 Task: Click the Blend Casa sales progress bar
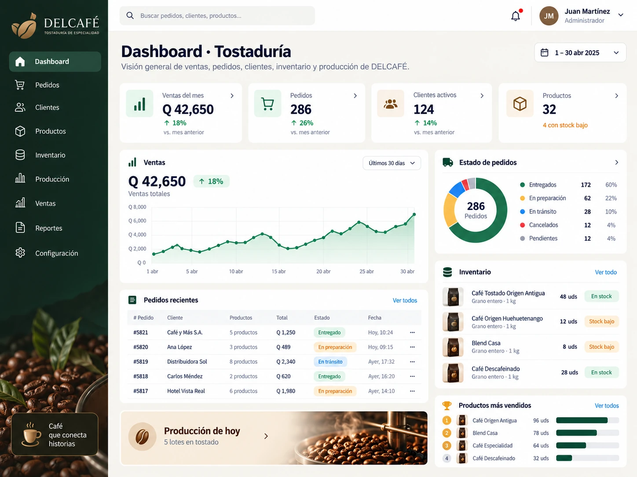point(587,433)
